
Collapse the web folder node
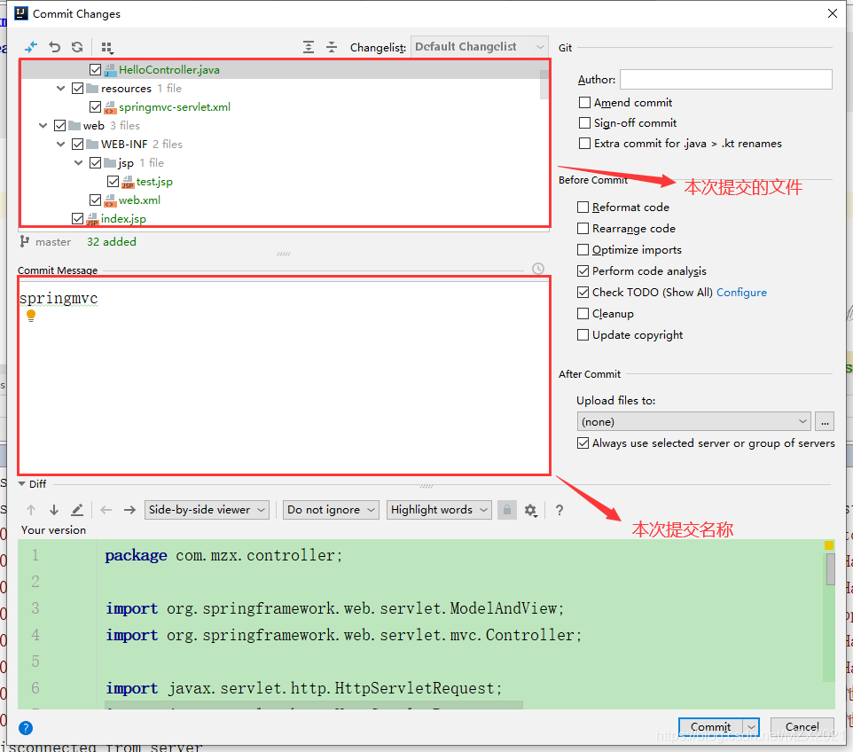pos(43,126)
